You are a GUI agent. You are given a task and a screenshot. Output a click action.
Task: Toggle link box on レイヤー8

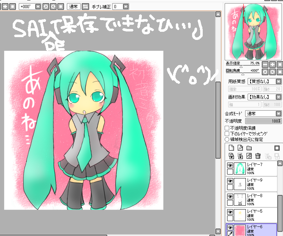(230, 203)
